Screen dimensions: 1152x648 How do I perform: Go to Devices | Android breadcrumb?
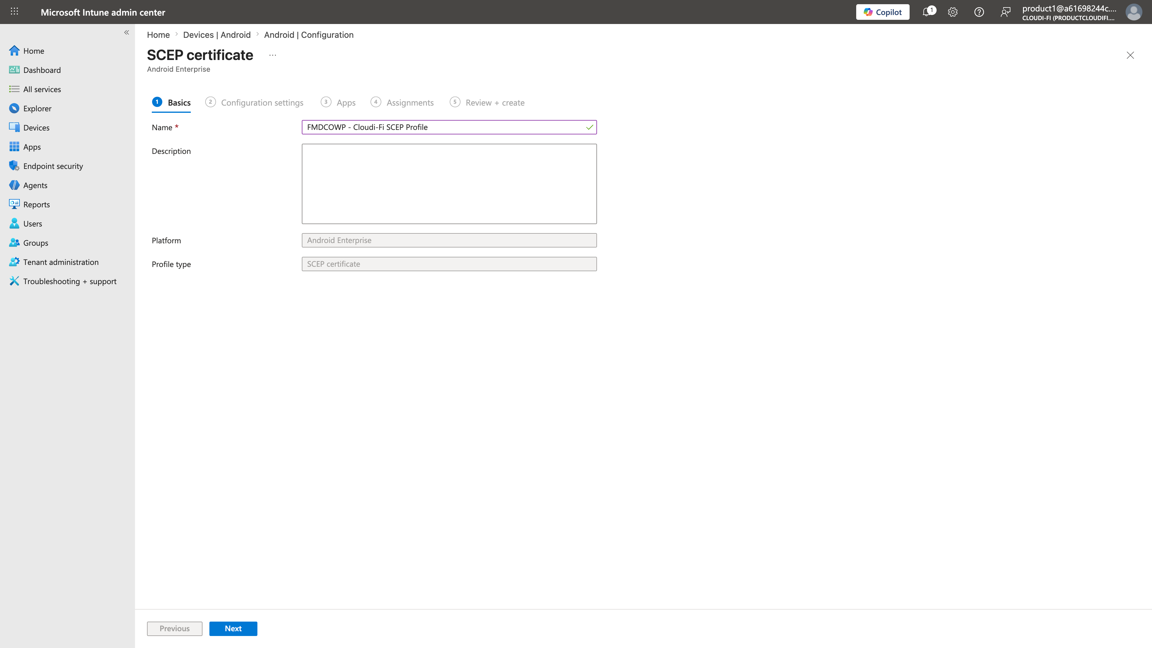pyautogui.click(x=217, y=35)
